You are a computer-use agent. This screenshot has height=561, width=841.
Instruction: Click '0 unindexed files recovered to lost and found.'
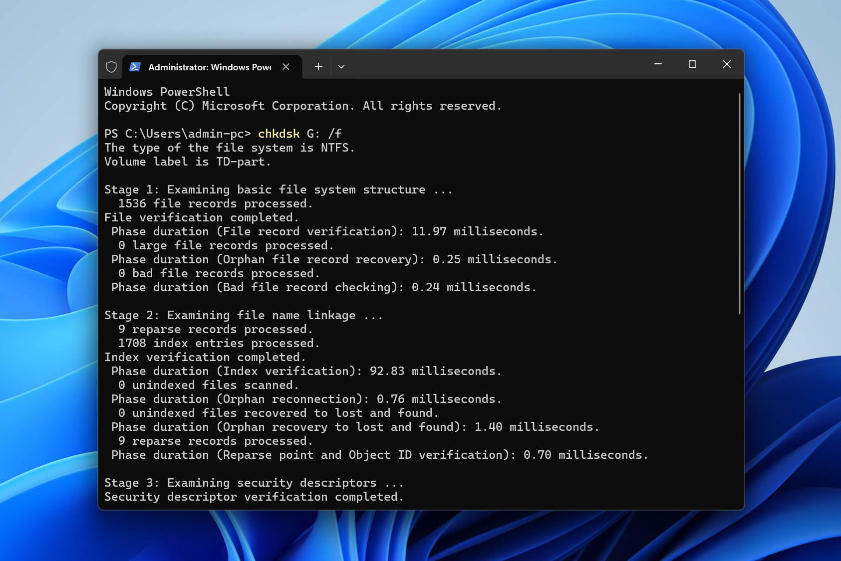click(278, 413)
